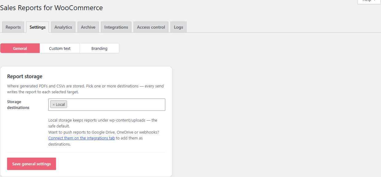Image resolution: width=381 pixels, height=177 pixels.
Task: Expand the Help dropdown at top right
Action: 369,1
